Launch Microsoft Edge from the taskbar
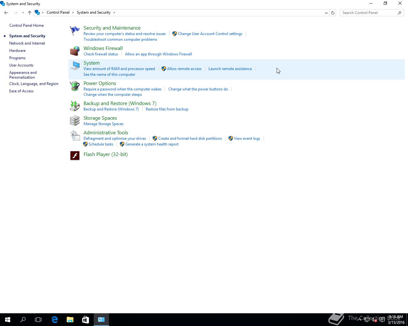This screenshot has height=326, width=408. click(55, 320)
